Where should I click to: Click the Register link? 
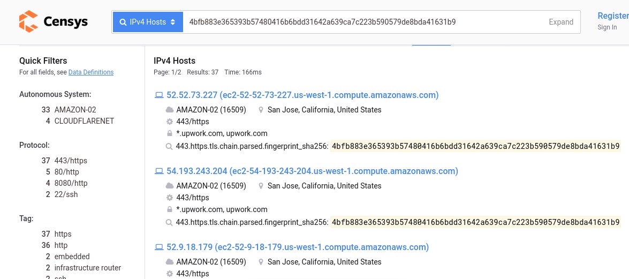(x=613, y=16)
